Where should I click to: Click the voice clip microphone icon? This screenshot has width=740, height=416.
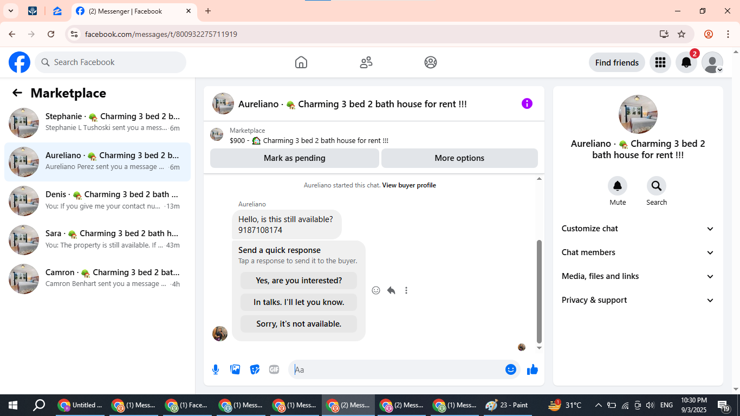click(x=216, y=369)
